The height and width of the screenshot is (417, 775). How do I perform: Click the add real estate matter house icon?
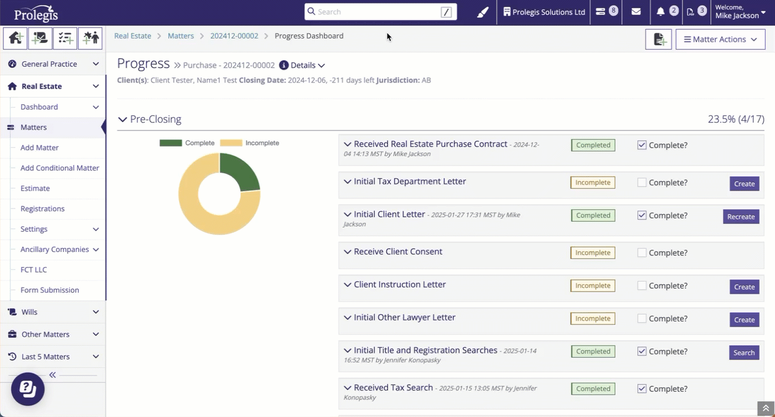pyautogui.click(x=15, y=38)
